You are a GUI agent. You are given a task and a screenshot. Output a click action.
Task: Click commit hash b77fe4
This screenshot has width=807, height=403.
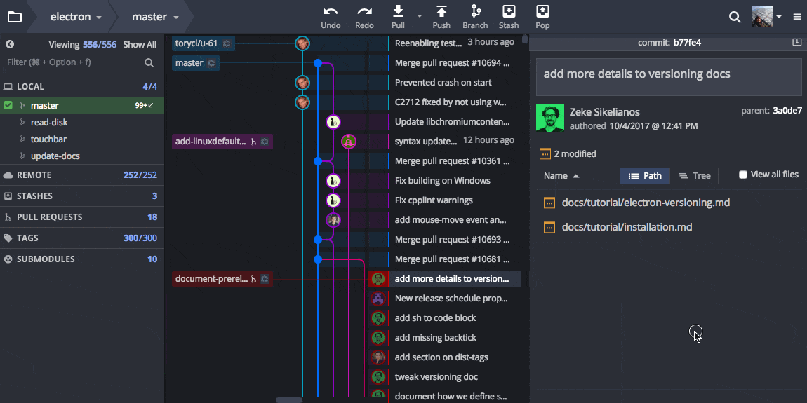tap(687, 43)
